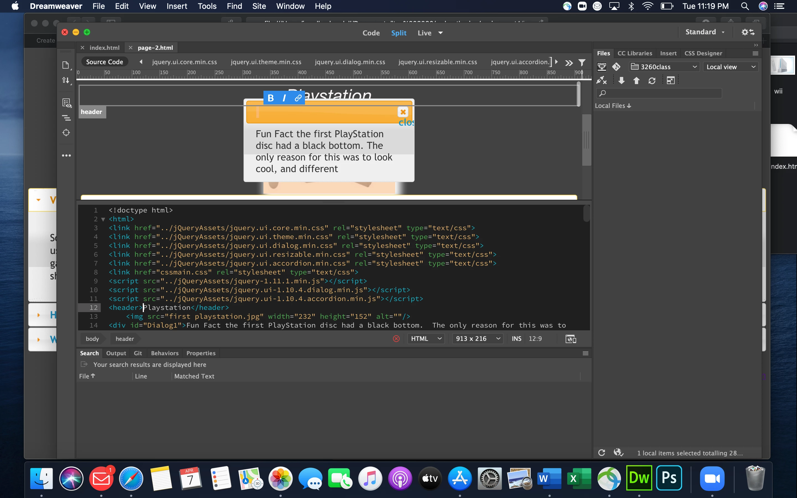The image size is (797, 498).
Task: Click the Files panel search field
Action: click(x=659, y=93)
